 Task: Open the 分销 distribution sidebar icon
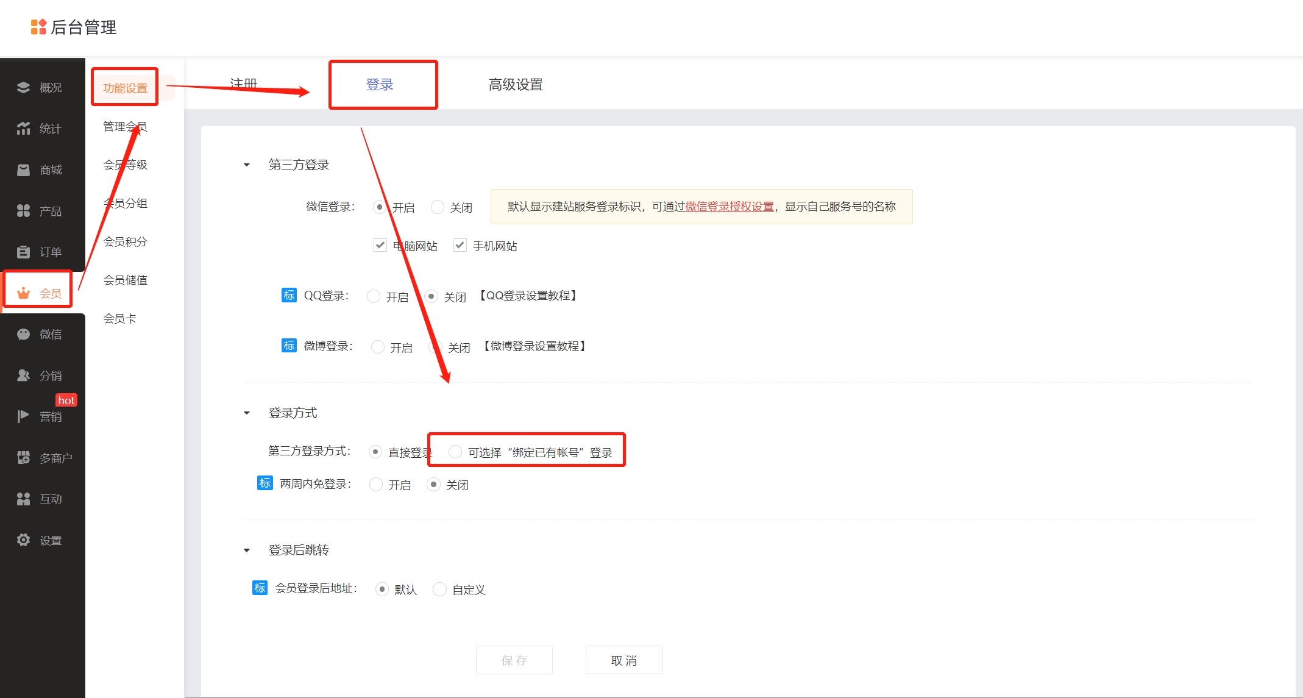point(23,376)
